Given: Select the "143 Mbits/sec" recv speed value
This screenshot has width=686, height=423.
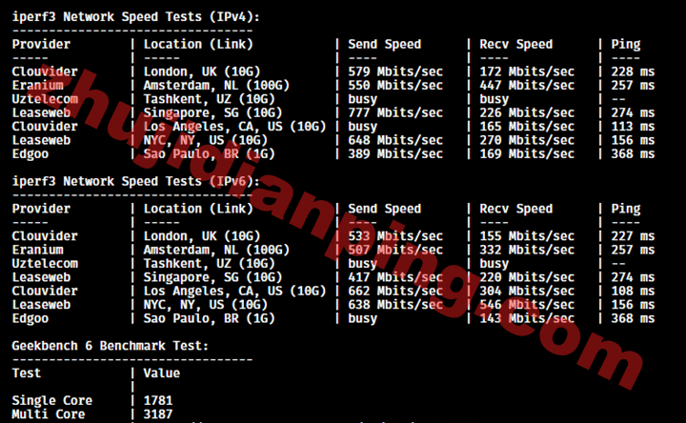Looking at the screenshot, I should [527, 318].
